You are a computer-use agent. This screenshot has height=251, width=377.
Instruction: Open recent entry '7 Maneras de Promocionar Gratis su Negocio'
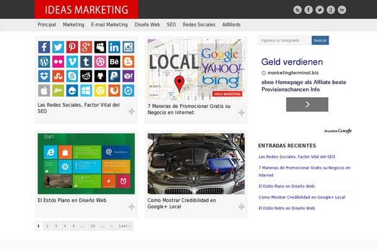[x=304, y=171]
